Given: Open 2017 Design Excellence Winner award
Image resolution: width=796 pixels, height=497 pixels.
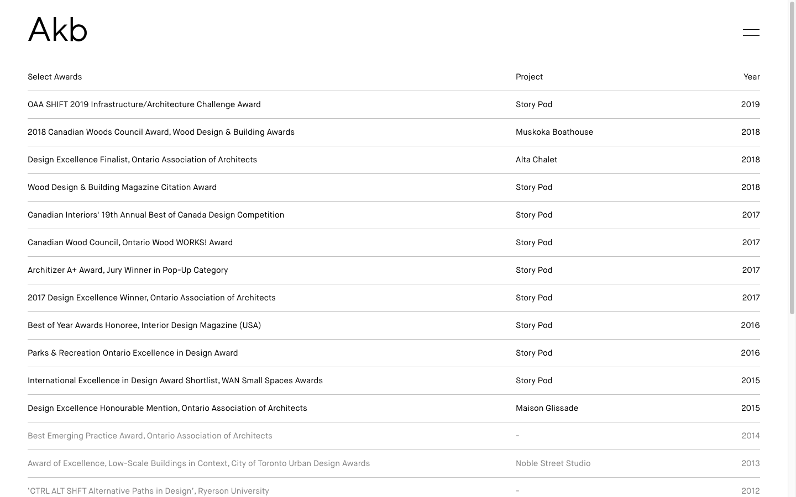Looking at the screenshot, I should pos(151,298).
